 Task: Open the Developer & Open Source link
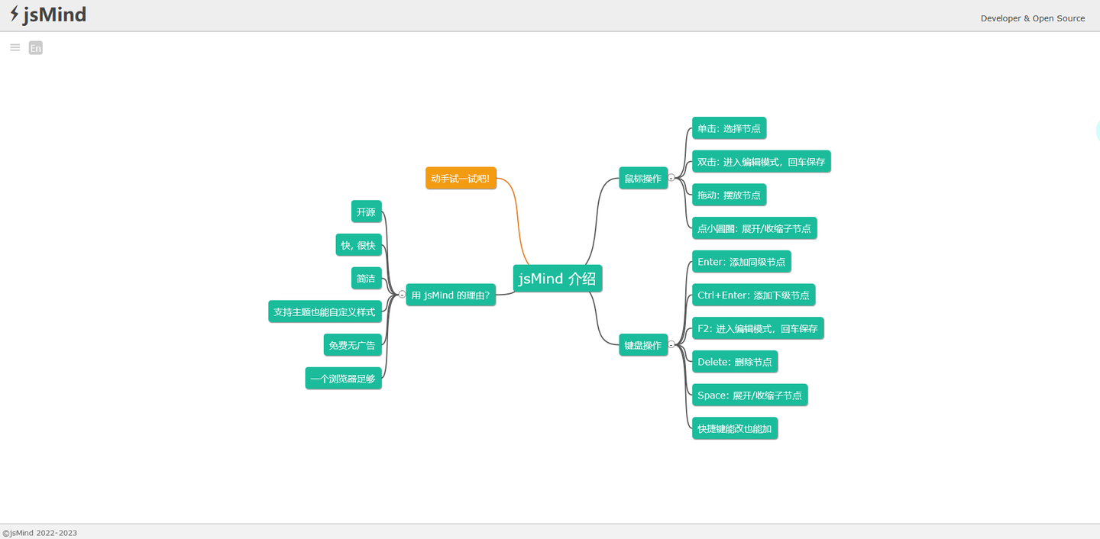point(1032,18)
